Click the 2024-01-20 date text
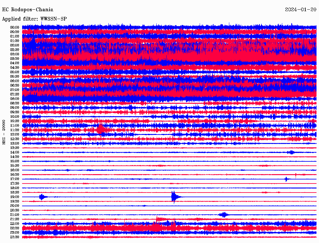 tap(301, 9)
